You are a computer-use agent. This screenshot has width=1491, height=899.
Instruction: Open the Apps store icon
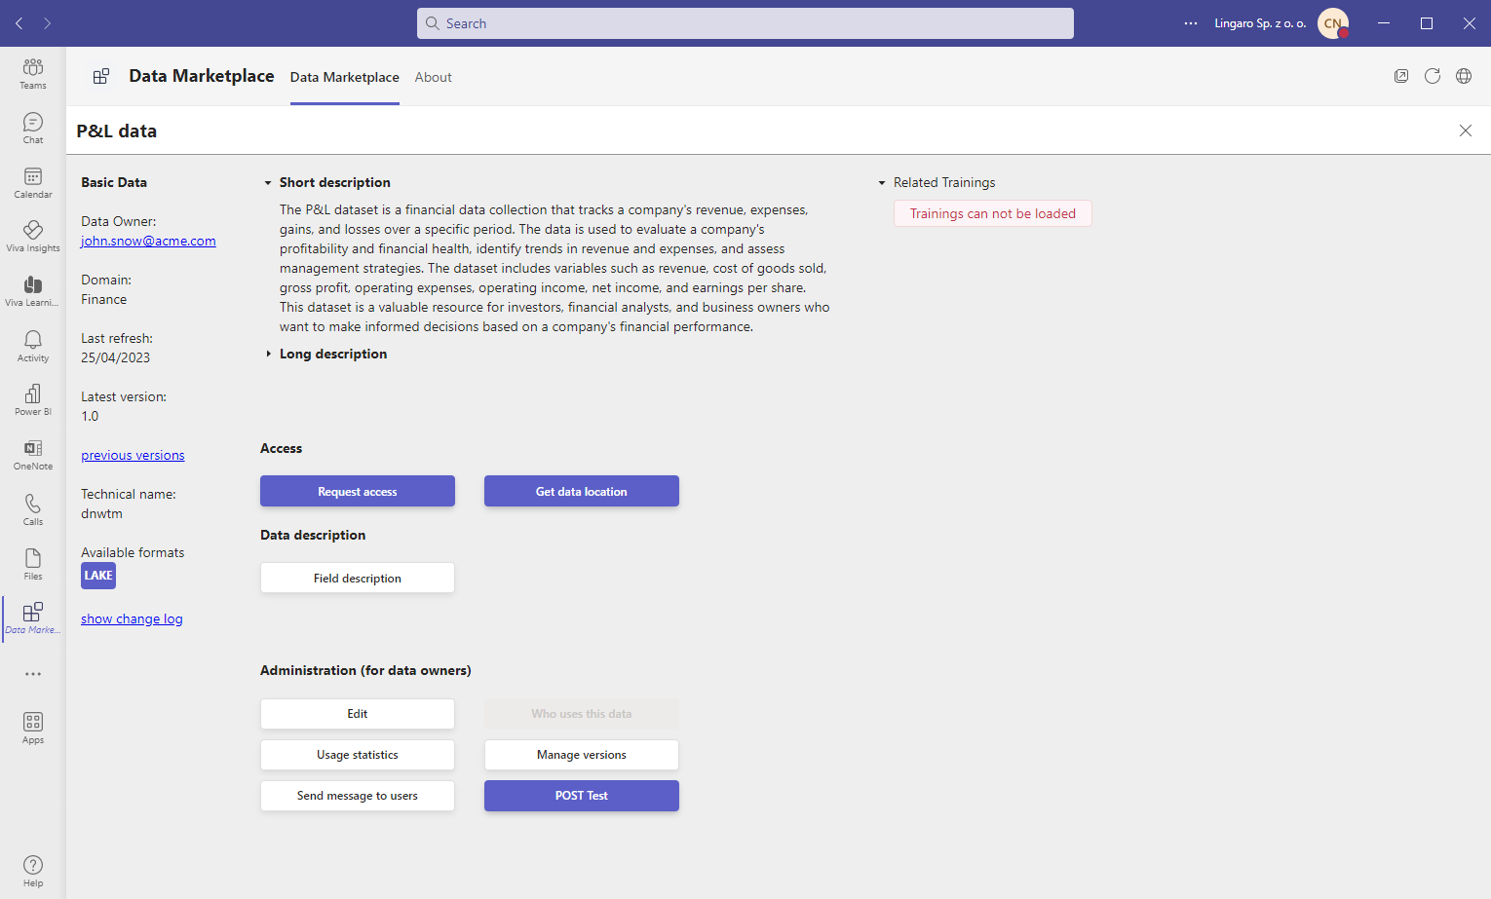click(x=33, y=729)
